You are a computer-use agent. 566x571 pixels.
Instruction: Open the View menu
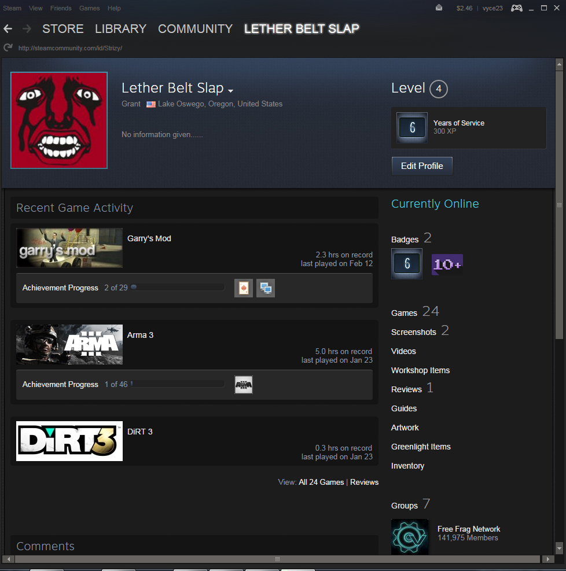point(36,8)
